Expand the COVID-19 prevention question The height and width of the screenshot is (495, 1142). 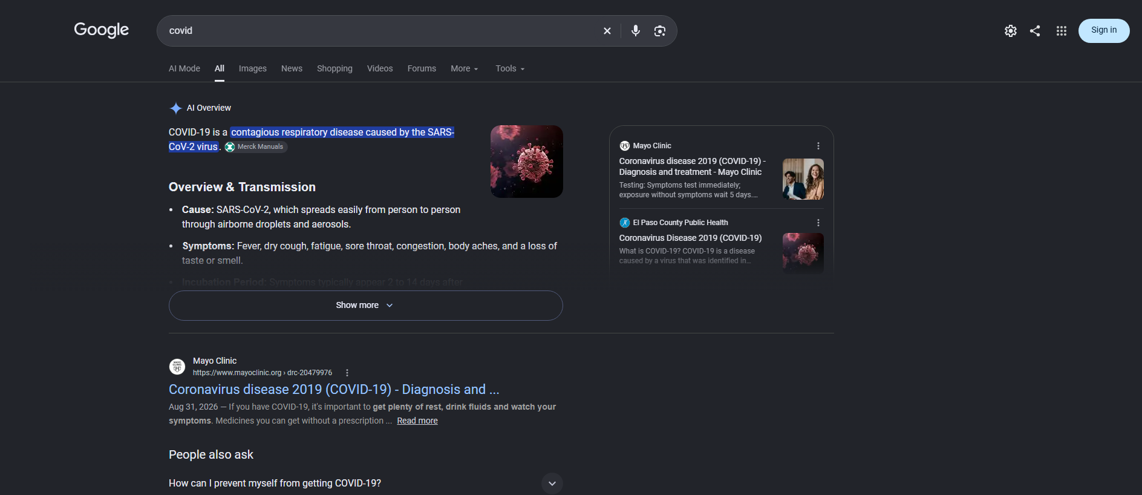click(366, 484)
